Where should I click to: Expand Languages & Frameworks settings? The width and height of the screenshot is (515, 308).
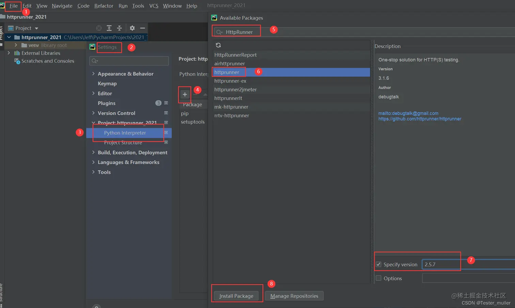coord(93,162)
